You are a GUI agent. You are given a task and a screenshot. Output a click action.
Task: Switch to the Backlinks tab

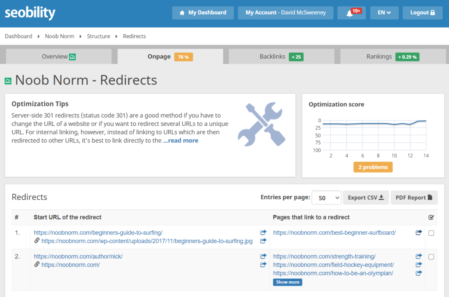(x=282, y=57)
